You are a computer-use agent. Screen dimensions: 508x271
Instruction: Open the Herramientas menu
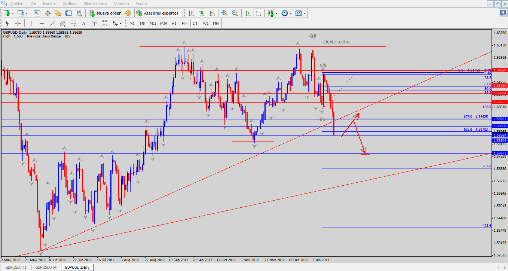tap(95, 4)
